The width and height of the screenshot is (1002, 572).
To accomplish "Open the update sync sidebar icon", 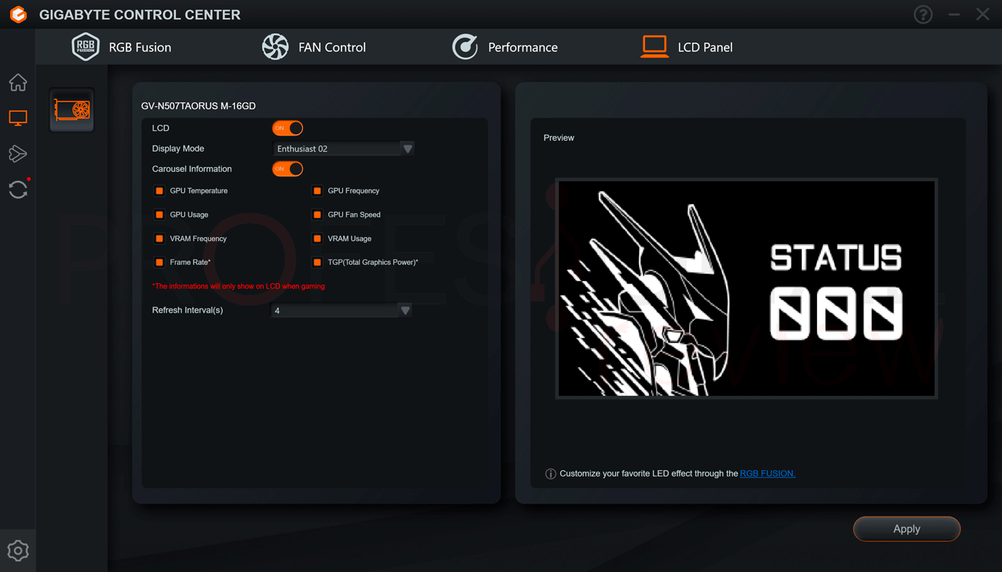I will click(18, 189).
